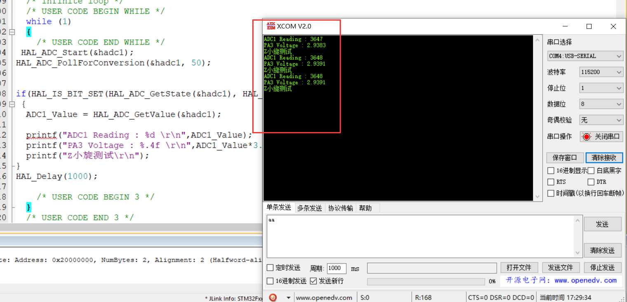Image resolution: width=627 pixels, height=302 pixels.
Task: Click the period input field showing 1000
Action: 337,268
